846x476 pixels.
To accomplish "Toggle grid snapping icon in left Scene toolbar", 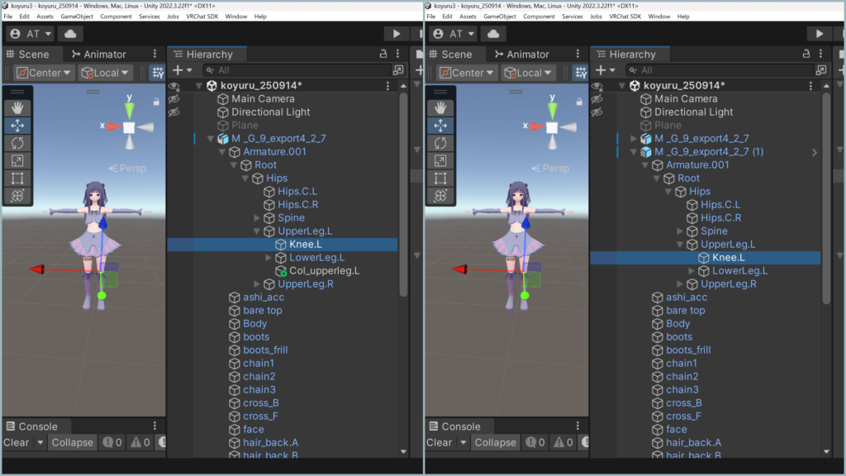I will [x=158, y=73].
